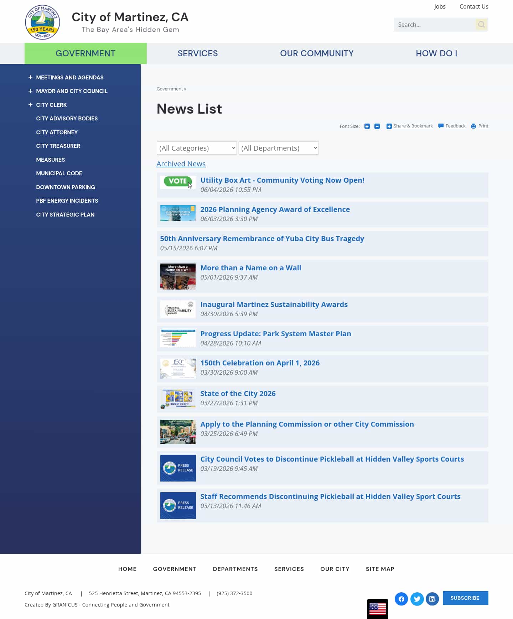The image size is (513, 619).
Task: Click the Government breadcrumb link
Action: pyautogui.click(x=170, y=89)
